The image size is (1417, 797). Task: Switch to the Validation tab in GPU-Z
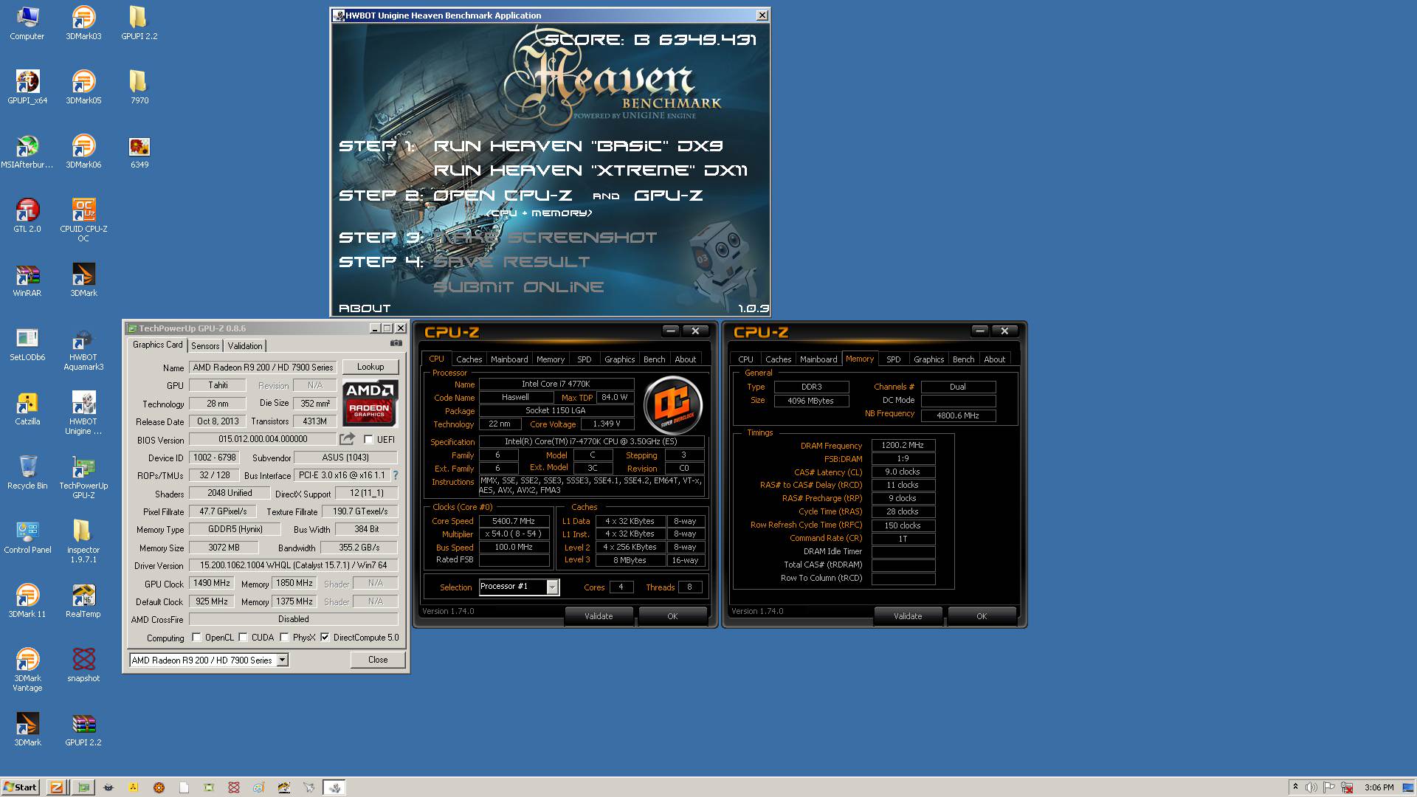(245, 346)
